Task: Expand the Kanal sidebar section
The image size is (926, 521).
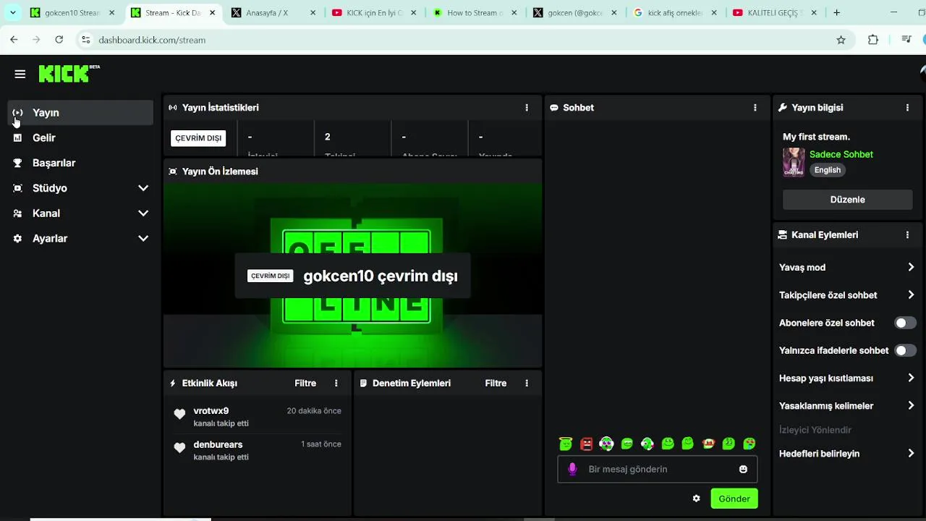Action: click(x=143, y=213)
